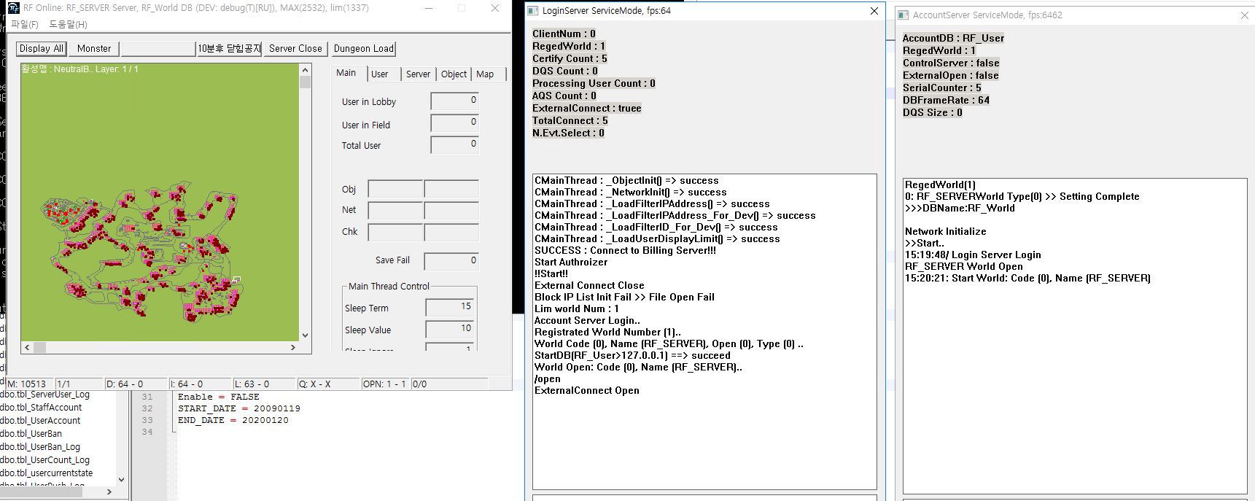1255x501 pixels.
Task: Switch to the Main tab
Action: [x=346, y=73]
